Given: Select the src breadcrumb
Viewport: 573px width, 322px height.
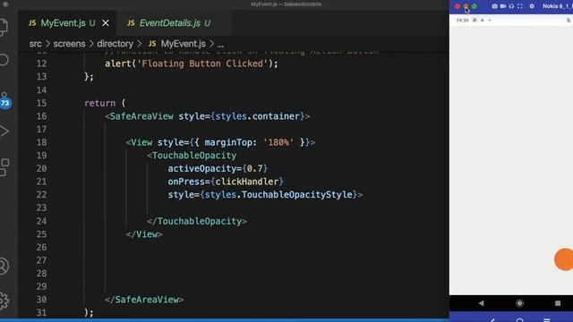Looking at the screenshot, I should (36, 44).
